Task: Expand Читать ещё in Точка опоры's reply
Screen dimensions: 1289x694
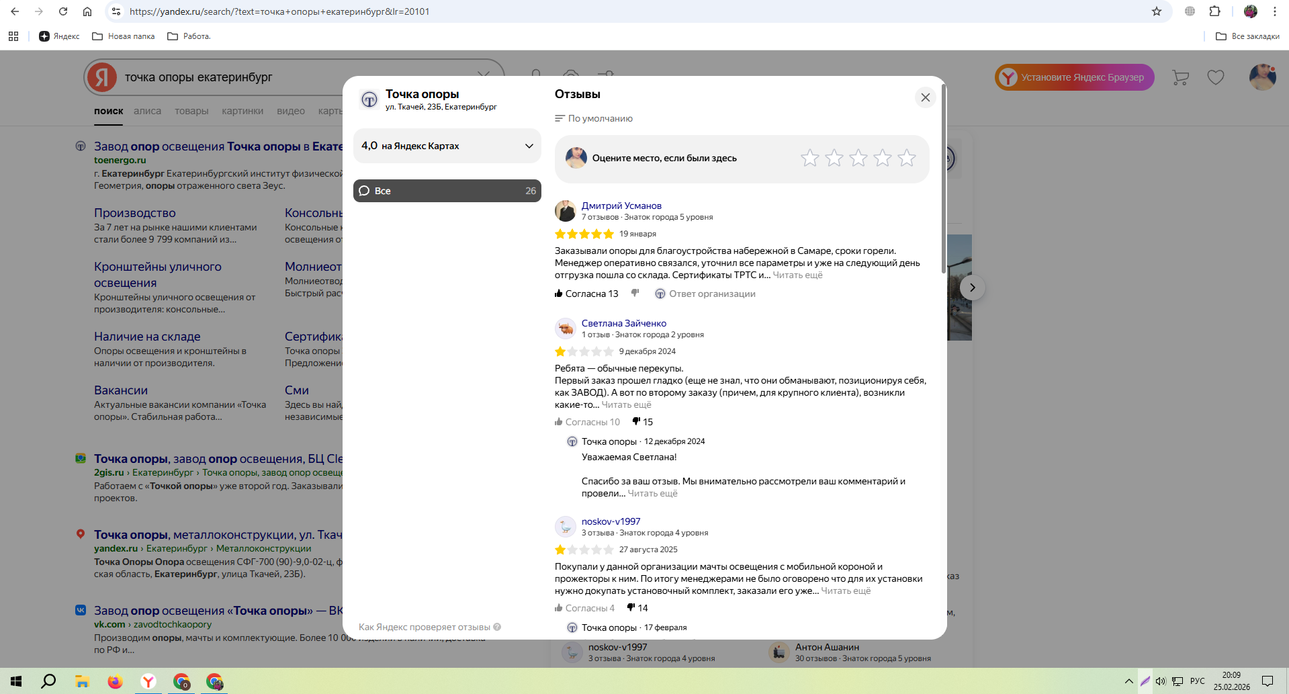Action: 652,493
